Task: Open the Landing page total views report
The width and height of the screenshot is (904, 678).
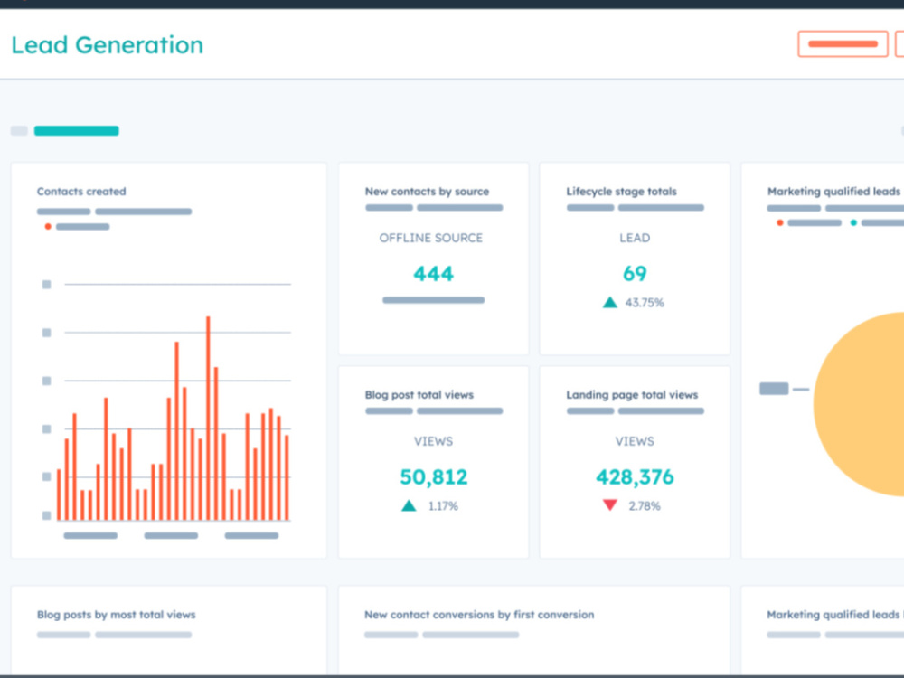Action: 632,395
